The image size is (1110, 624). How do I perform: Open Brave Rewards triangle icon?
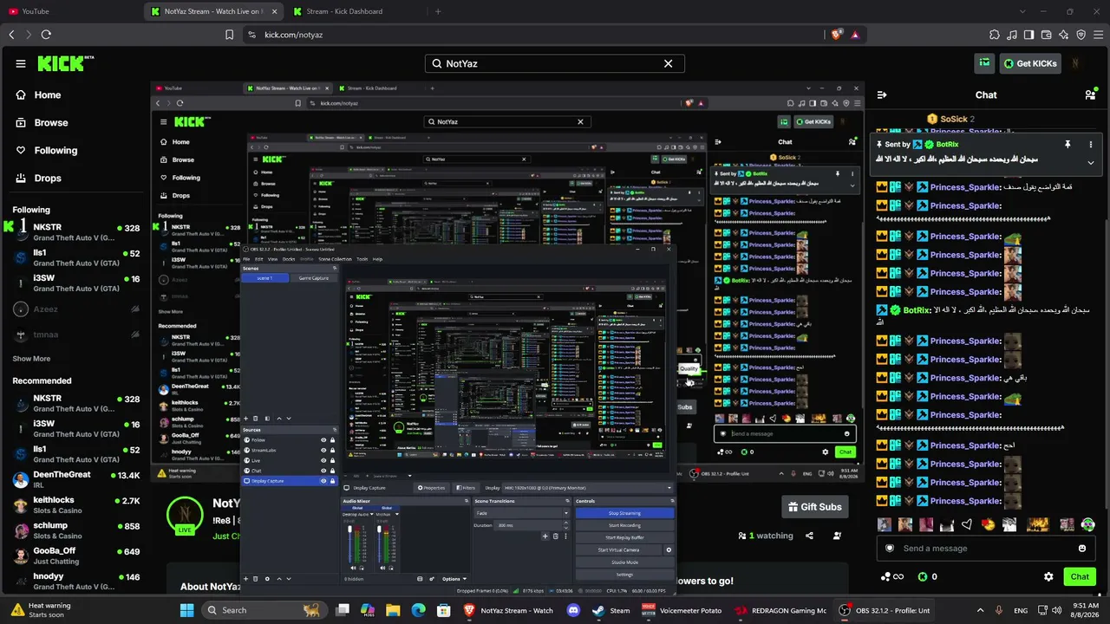[x=855, y=35]
